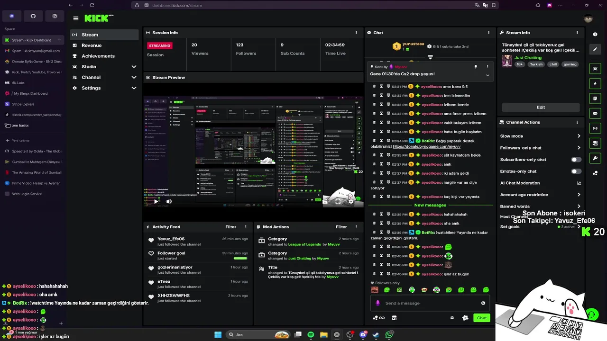The width and height of the screenshot is (607, 341).
Task: Toggle the wrench stream info widget icon
Action: coord(595,158)
